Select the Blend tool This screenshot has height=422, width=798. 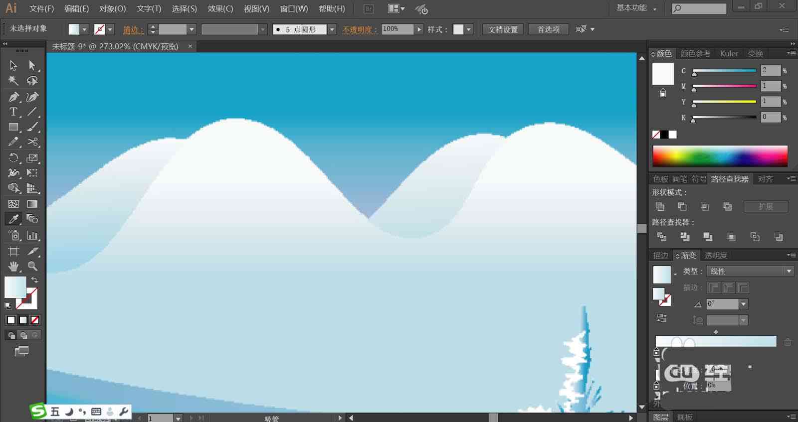pyautogui.click(x=32, y=219)
